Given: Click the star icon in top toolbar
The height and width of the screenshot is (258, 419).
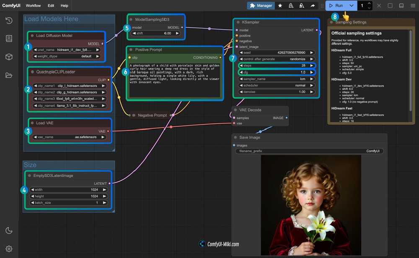Looking at the screenshot, I should click(280, 6).
